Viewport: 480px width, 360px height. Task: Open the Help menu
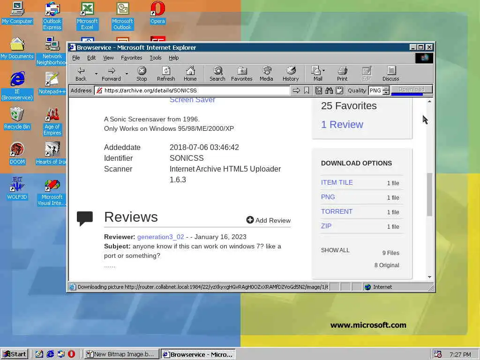click(x=173, y=58)
